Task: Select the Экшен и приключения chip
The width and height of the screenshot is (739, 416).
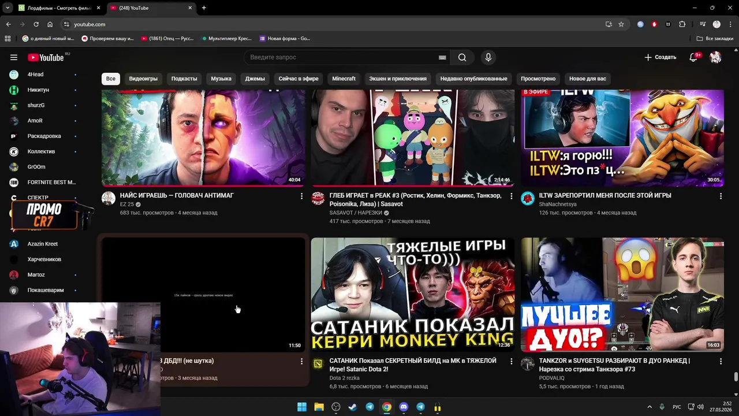Action: pos(398,79)
